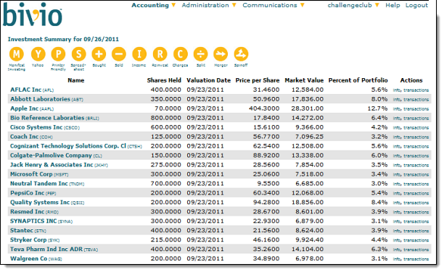Screen dimensions: 444x272
Task: Open the Neutral Tandem Inc investment
Action: pyautogui.click(x=39, y=184)
